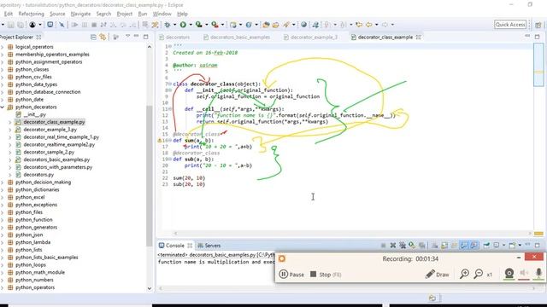Stop the screen recording
The height and width of the screenshot is (307, 547).
326,275
